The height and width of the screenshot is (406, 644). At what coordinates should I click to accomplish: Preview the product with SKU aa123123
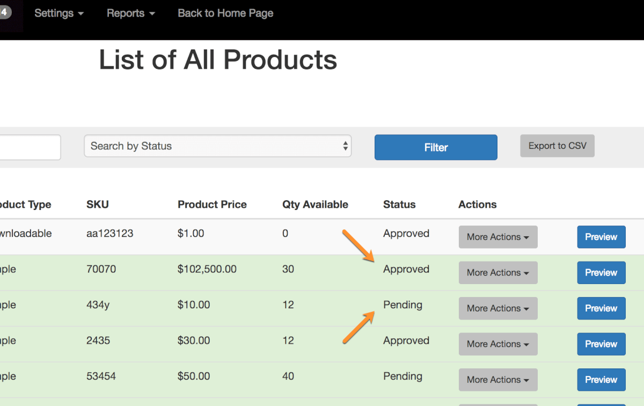601,237
